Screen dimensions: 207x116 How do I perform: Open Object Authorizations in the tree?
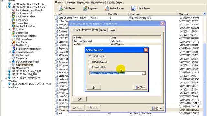26,36
